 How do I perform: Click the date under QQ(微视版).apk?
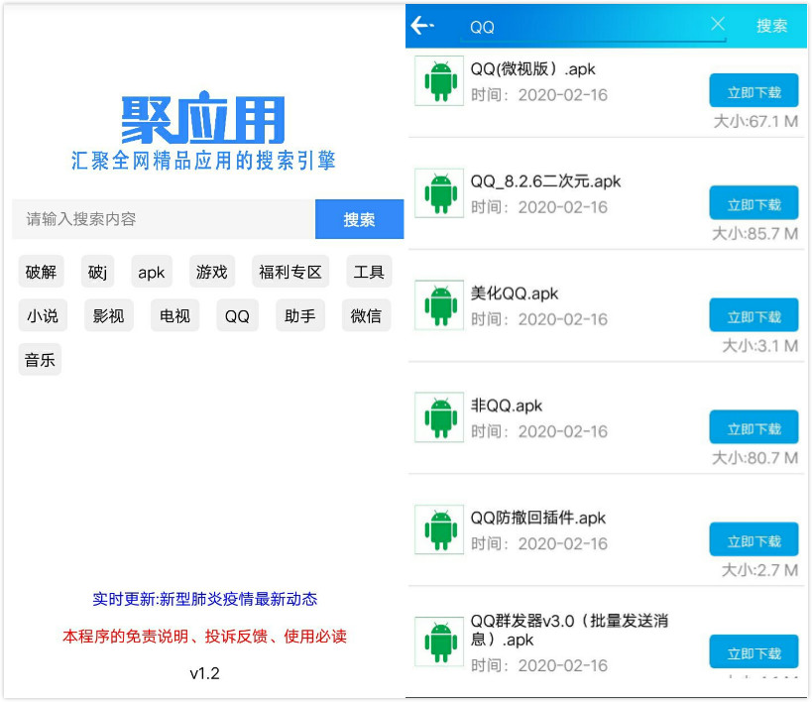539,95
